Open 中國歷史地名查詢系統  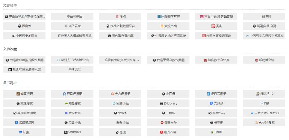tap(168, 36)
